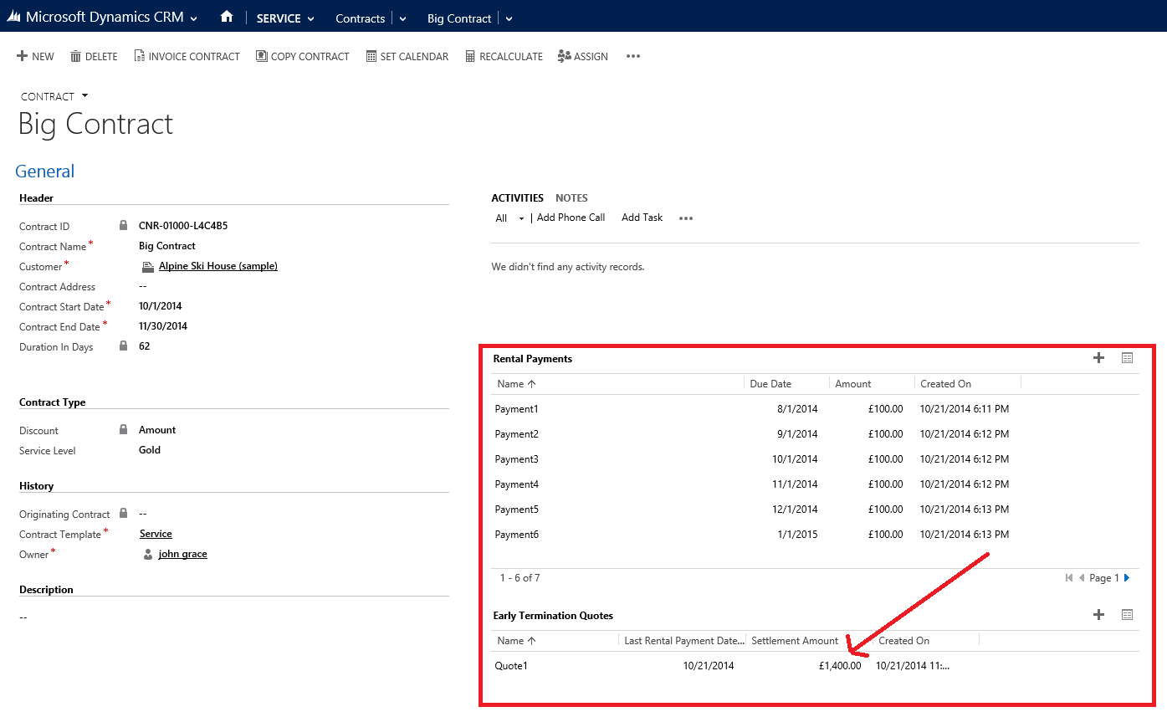Choose COPY CONTRACT in command bar
This screenshot has height=717, width=1167.
coord(302,56)
